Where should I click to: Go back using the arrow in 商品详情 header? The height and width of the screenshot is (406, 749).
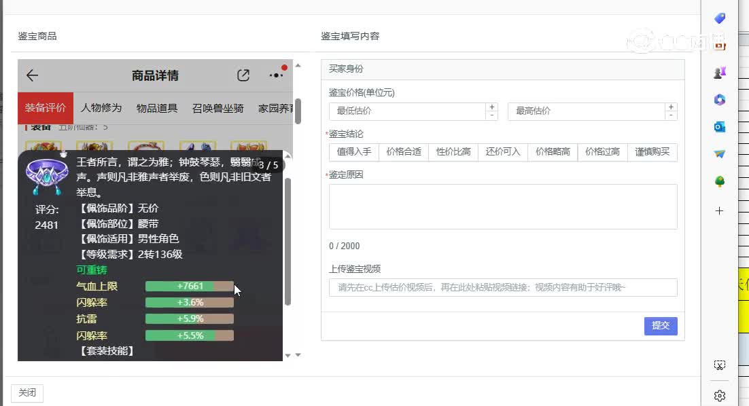pos(32,75)
